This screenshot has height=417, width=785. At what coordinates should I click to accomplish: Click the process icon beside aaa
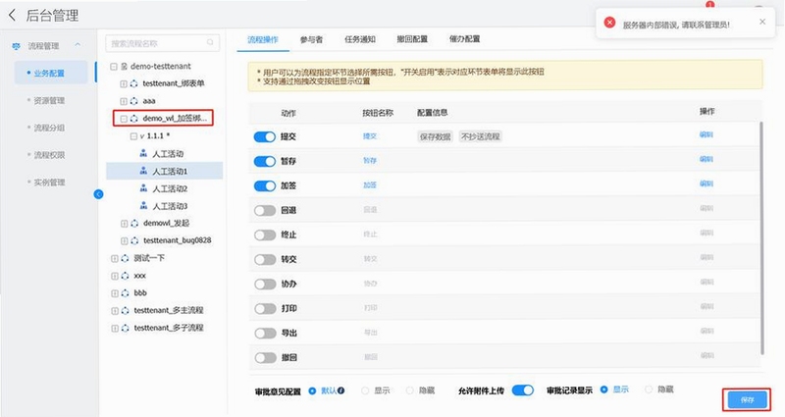[x=133, y=101]
